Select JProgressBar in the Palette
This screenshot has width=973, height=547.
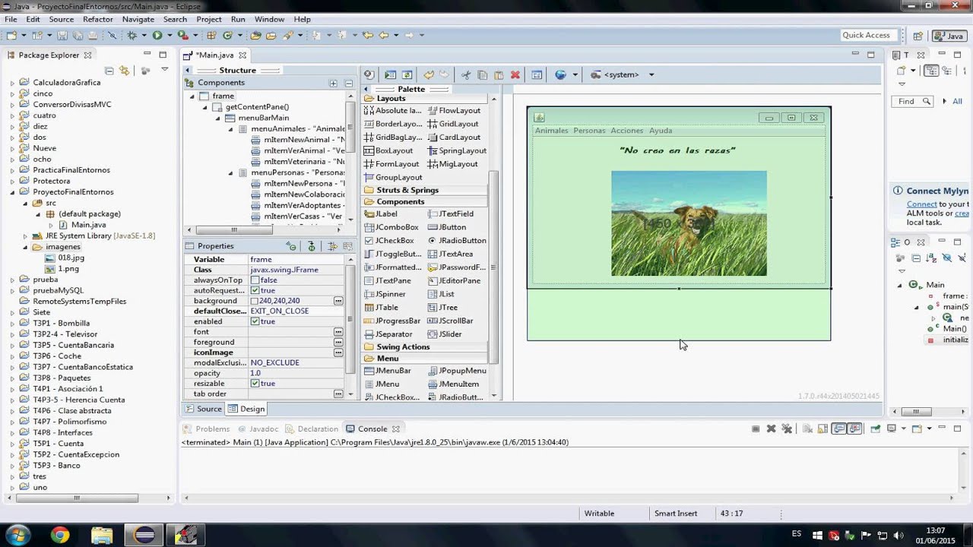393,321
